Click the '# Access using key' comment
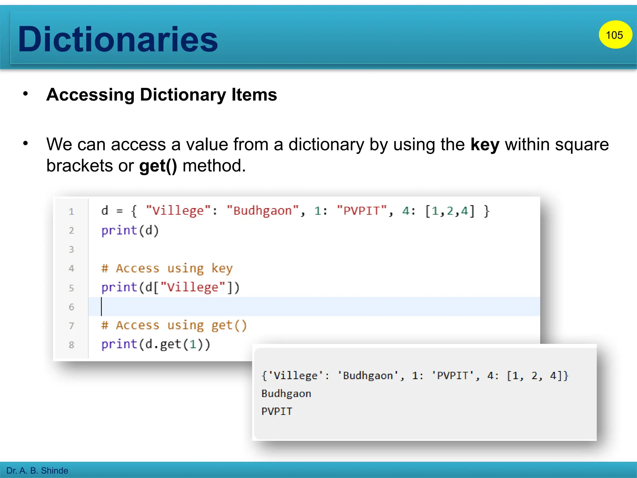This screenshot has height=478, width=637. pos(167,268)
